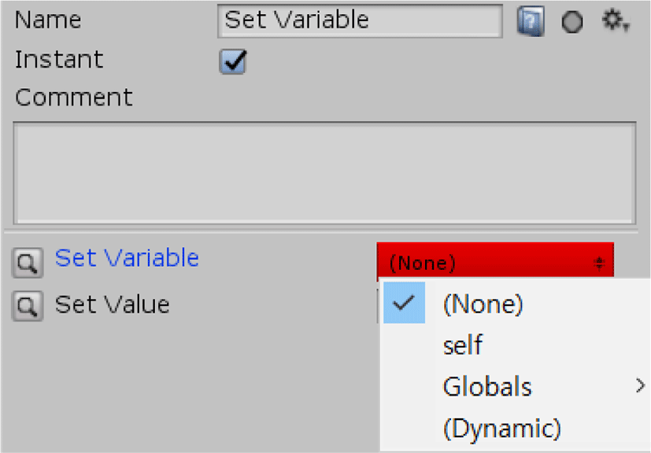
Task: Click the Set Value label
Action: [112, 304]
